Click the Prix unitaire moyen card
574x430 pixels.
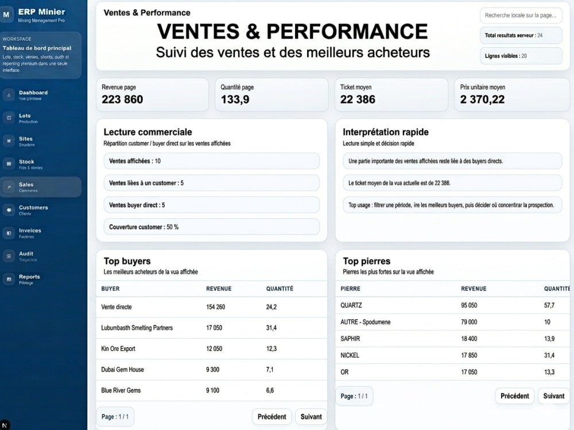click(x=512, y=95)
